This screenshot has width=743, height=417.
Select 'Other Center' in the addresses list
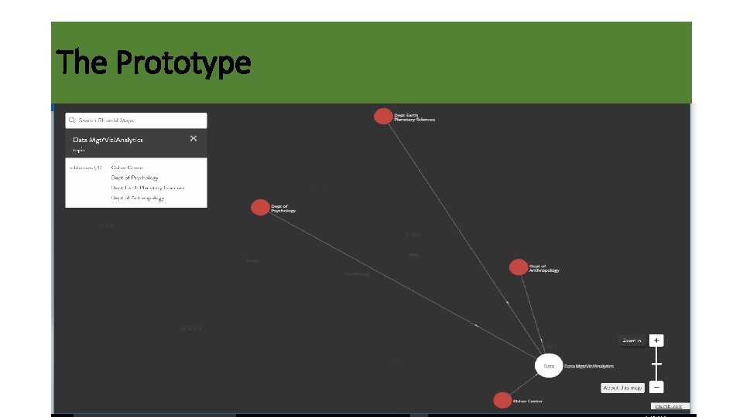127,168
